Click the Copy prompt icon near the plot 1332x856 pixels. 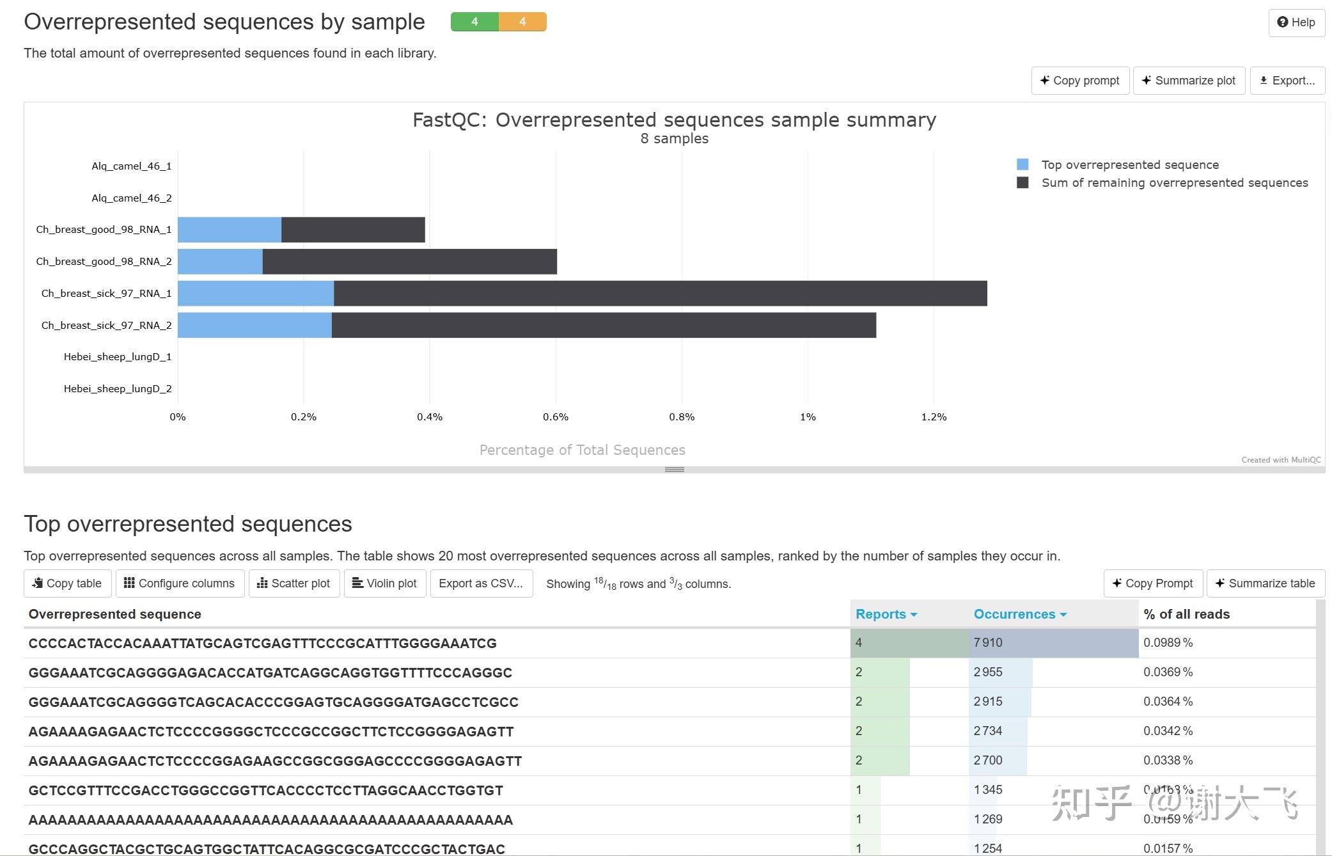coord(1044,80)
